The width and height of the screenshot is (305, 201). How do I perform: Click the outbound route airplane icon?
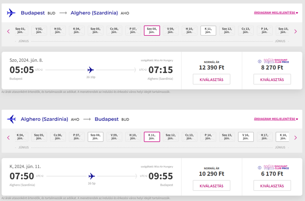[11, 13]
